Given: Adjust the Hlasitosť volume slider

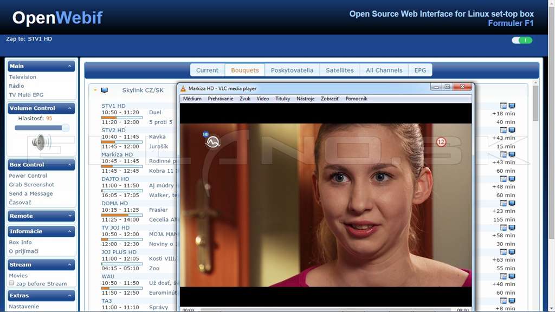Looking at the screenshot, I should (x=42, y=128).
